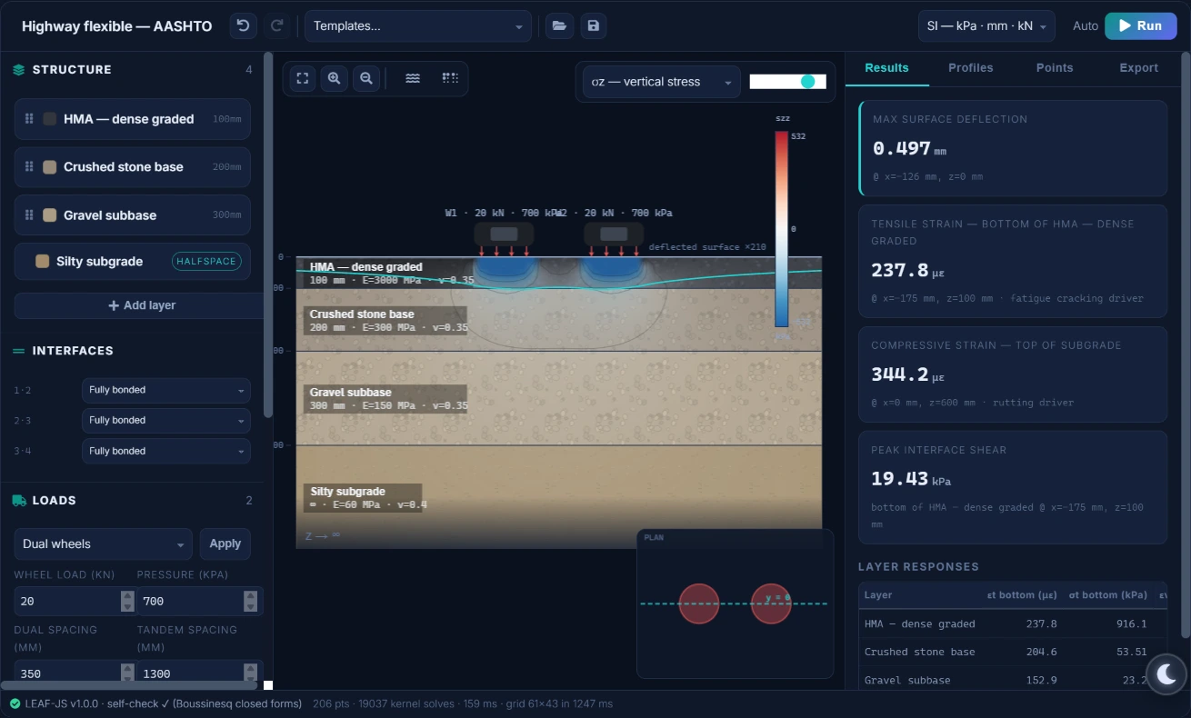
Task: Toggle the HALFSPACE badge on Silty subgrade
Action: (206, 261)
